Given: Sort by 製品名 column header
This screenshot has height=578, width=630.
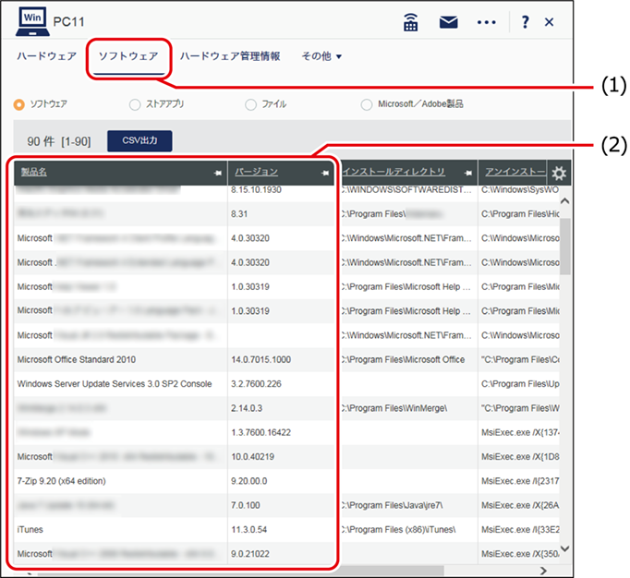Looking at the screenshot, I should [34, 172].
